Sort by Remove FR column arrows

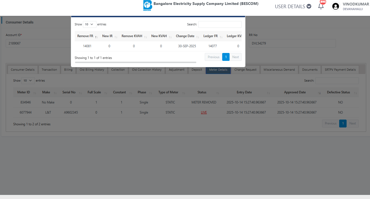96,37
